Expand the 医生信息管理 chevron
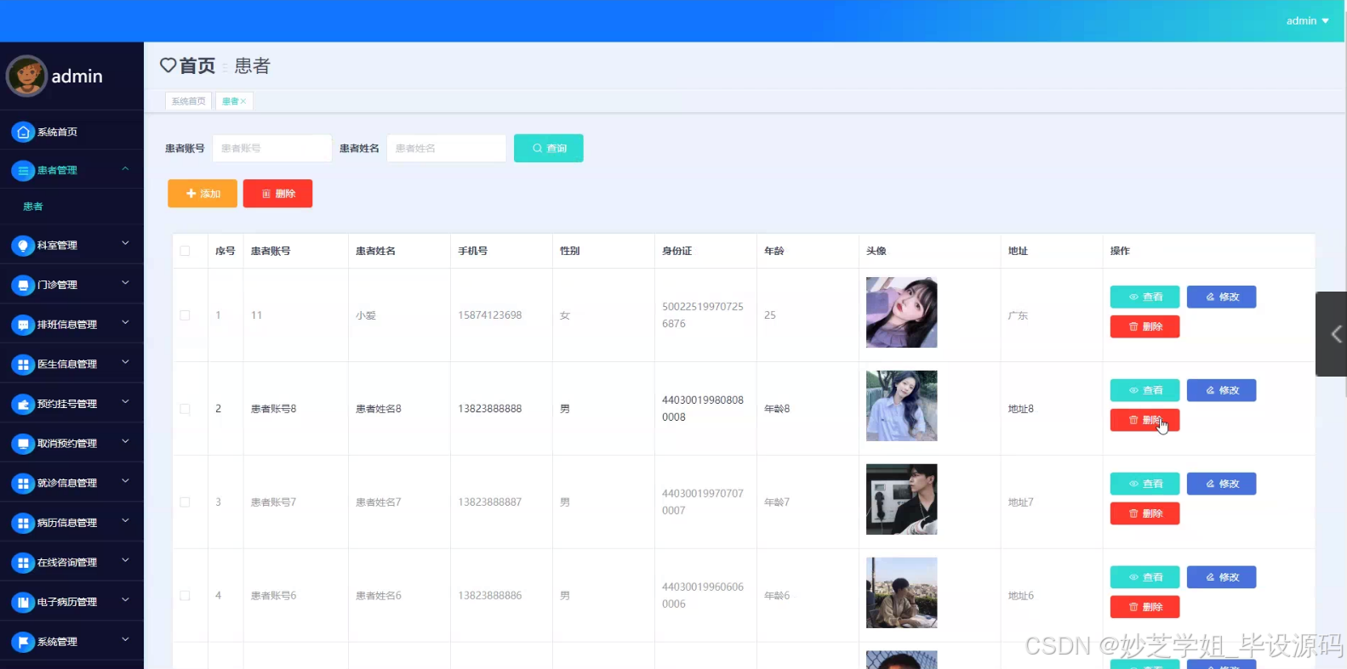Screen dimensions: 1347x669 point(125,363)
